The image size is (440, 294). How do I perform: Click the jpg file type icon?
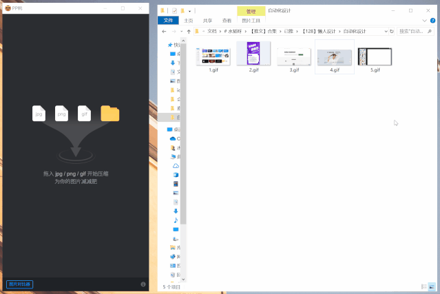click(x=39, y=113)
